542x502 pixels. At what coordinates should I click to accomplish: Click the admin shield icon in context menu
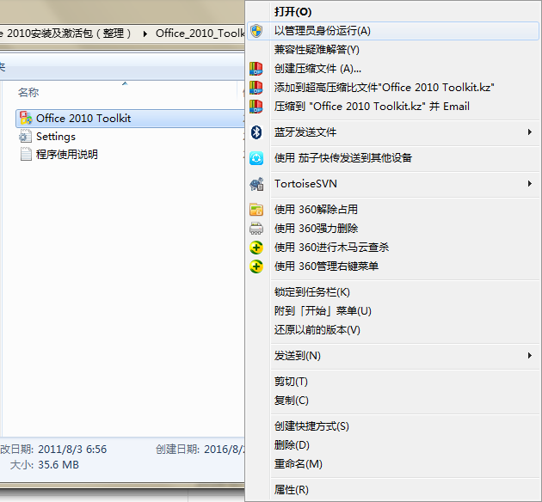[x=256, y=31]
